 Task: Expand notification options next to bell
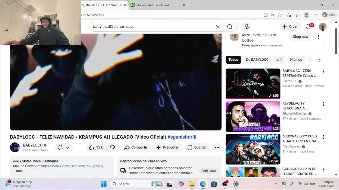68,148
